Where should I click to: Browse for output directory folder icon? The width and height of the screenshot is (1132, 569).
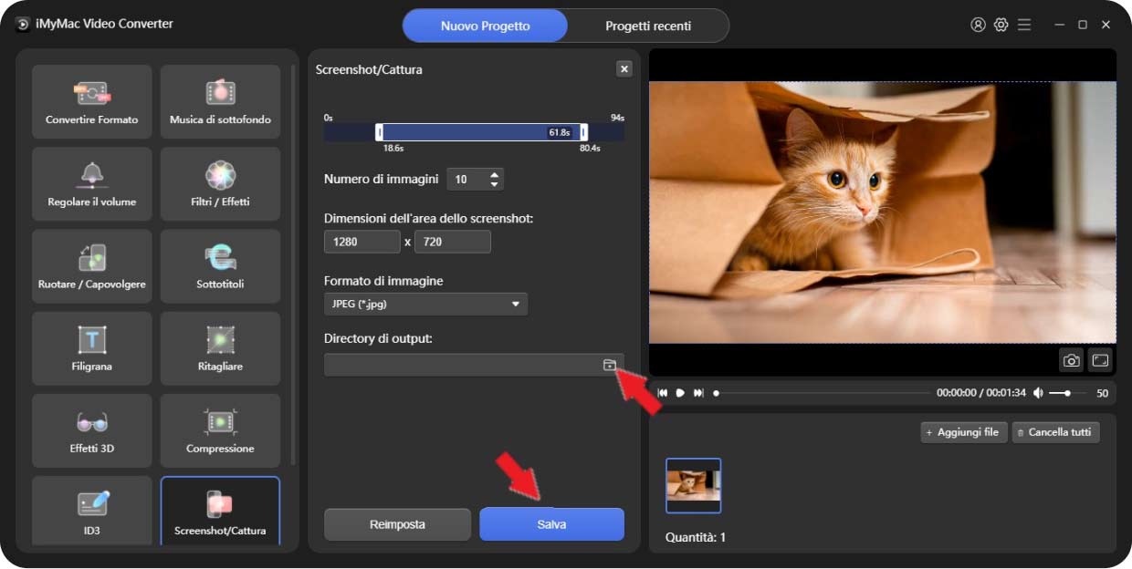(610, 365)
